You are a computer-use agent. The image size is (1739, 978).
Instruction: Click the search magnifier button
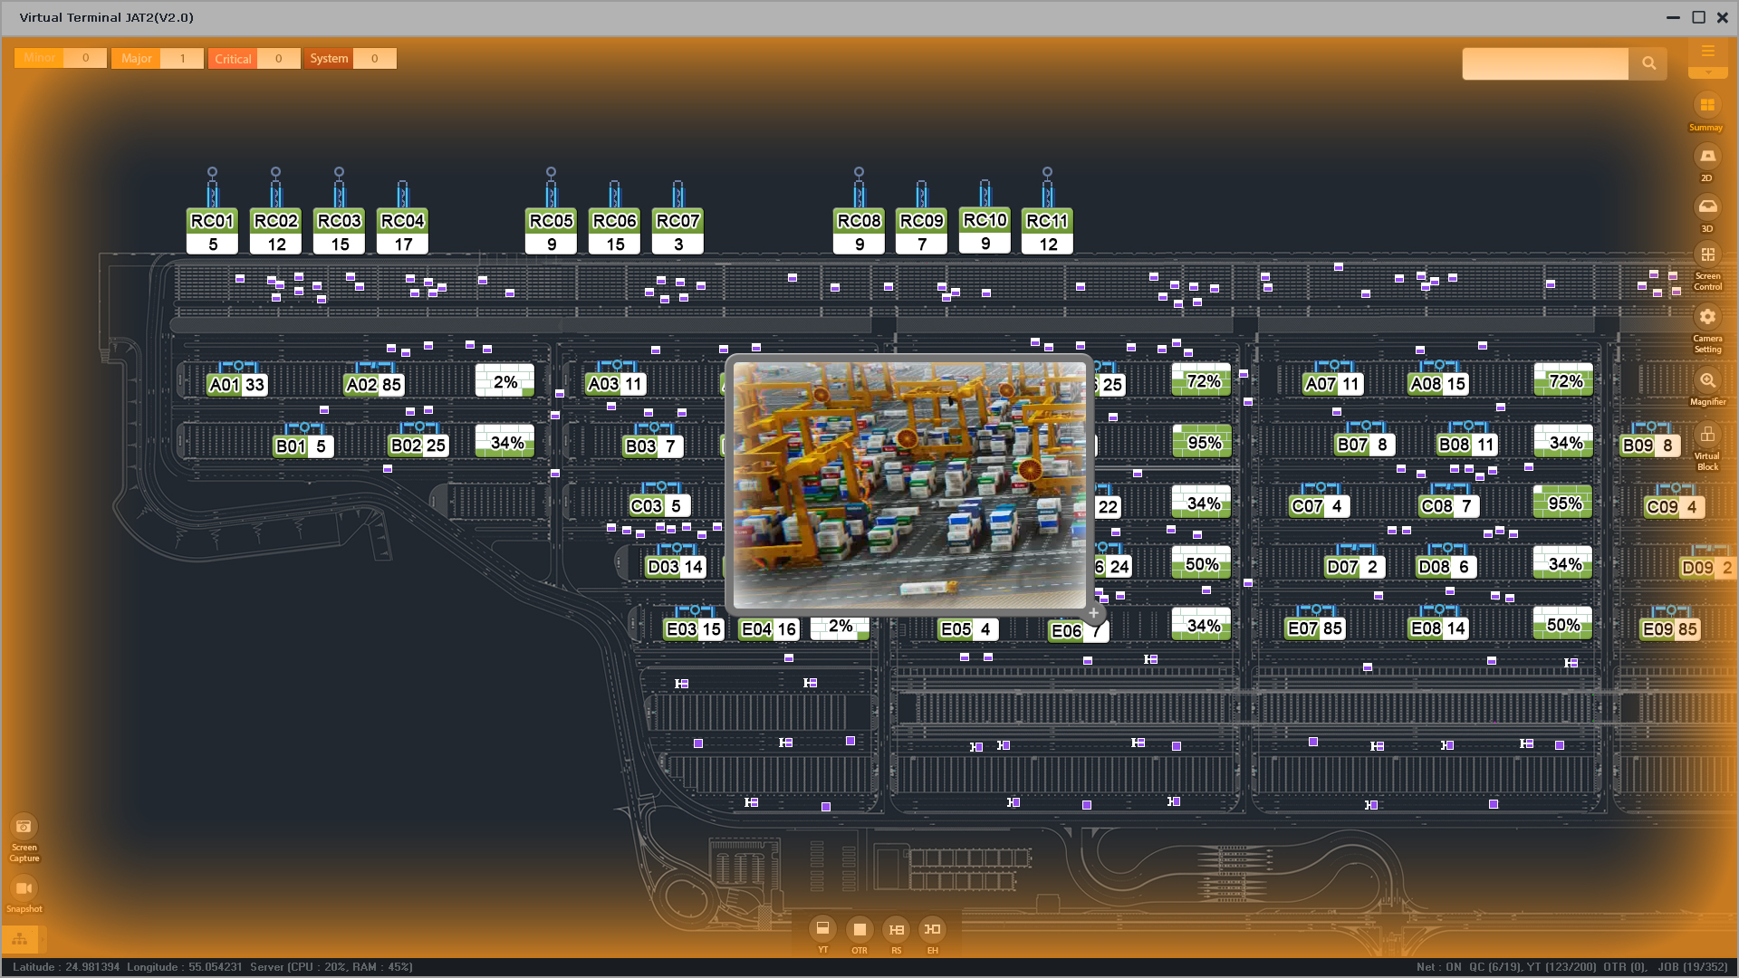tap(1648, 63)
